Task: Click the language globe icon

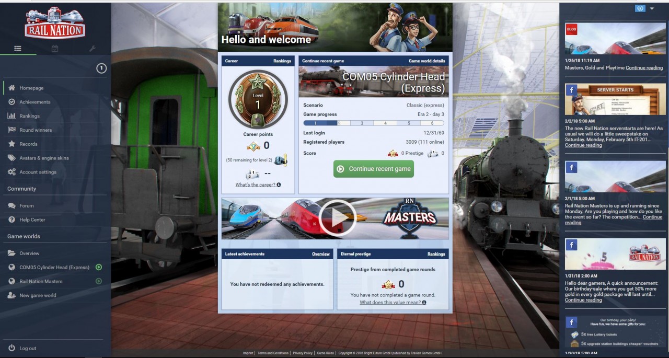Action: click(640, 8)
